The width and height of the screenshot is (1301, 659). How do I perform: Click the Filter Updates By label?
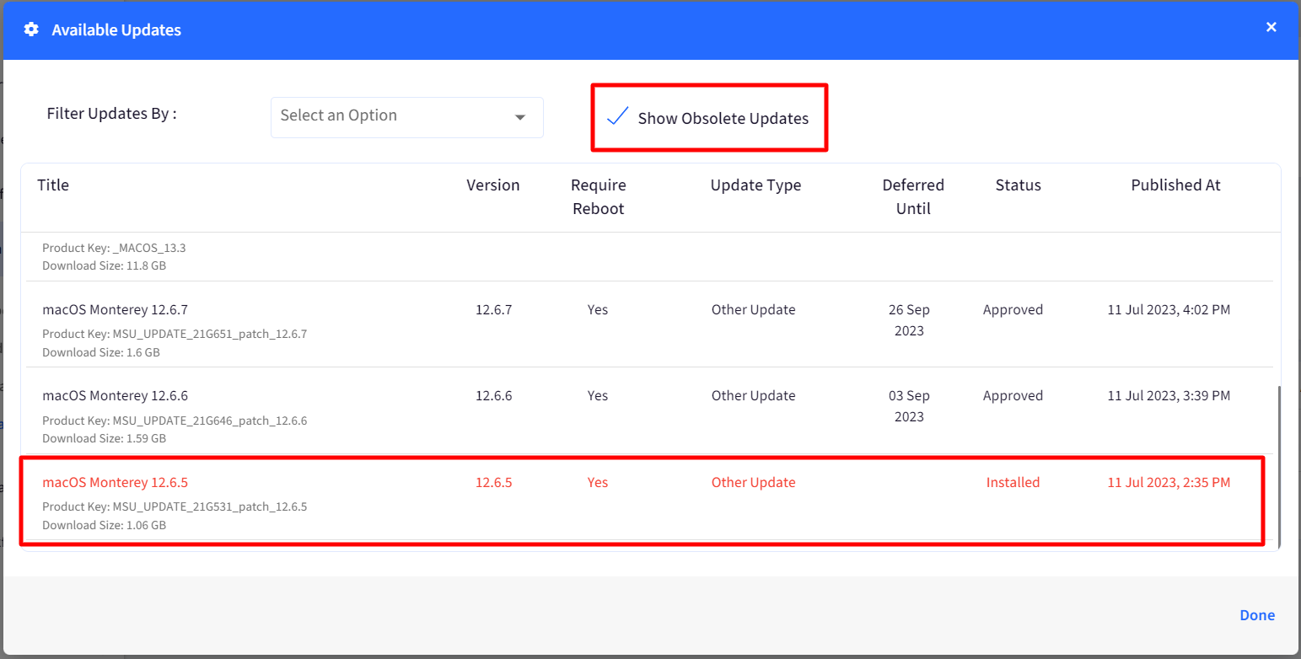coord(111,114)
